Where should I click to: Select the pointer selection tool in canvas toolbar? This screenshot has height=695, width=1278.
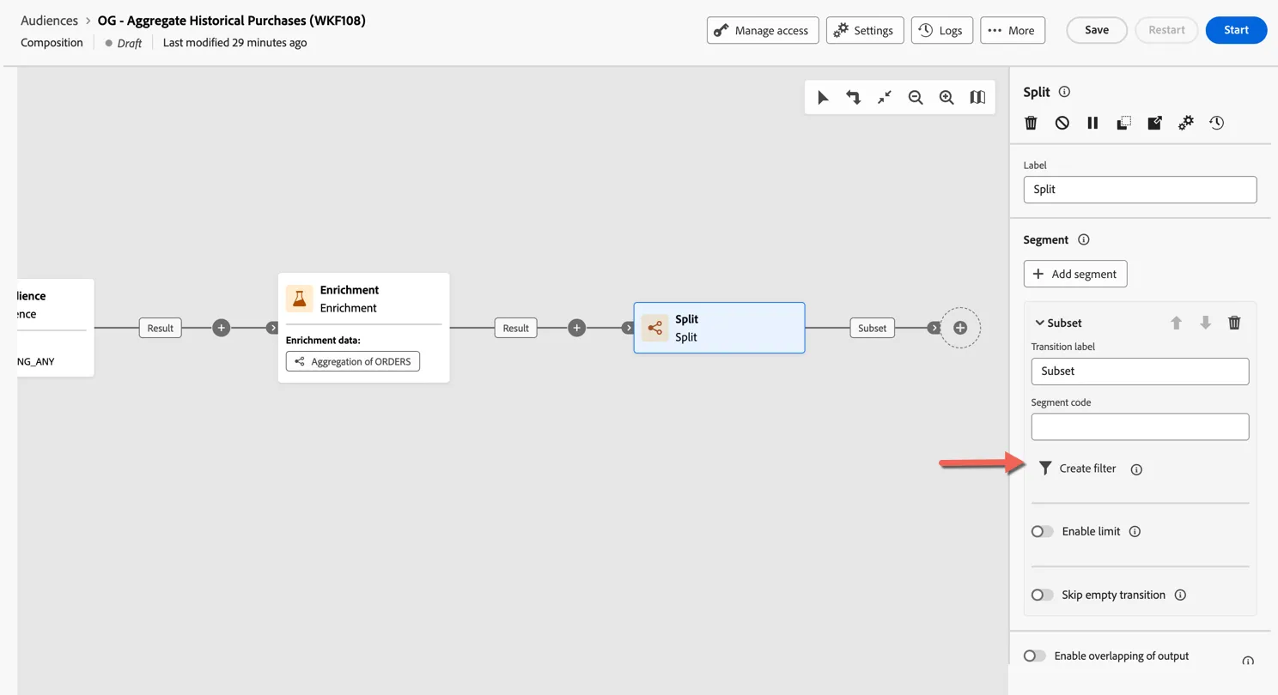[x=823, y=98]
